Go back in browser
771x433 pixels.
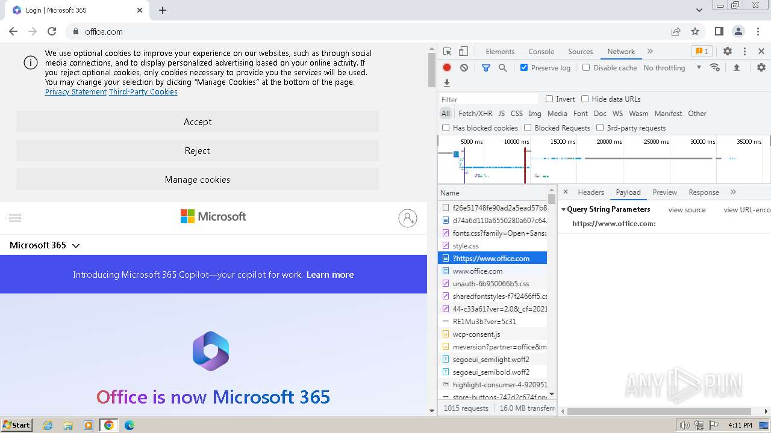[x=13, y=31]
